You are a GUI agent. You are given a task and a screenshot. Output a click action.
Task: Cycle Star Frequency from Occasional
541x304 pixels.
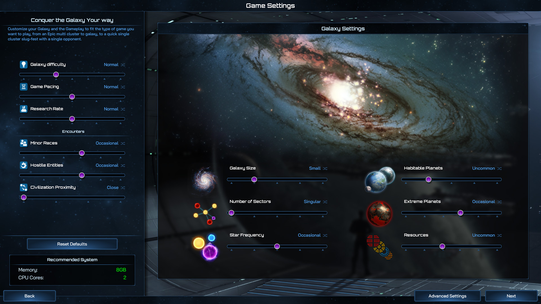(325, 235)
